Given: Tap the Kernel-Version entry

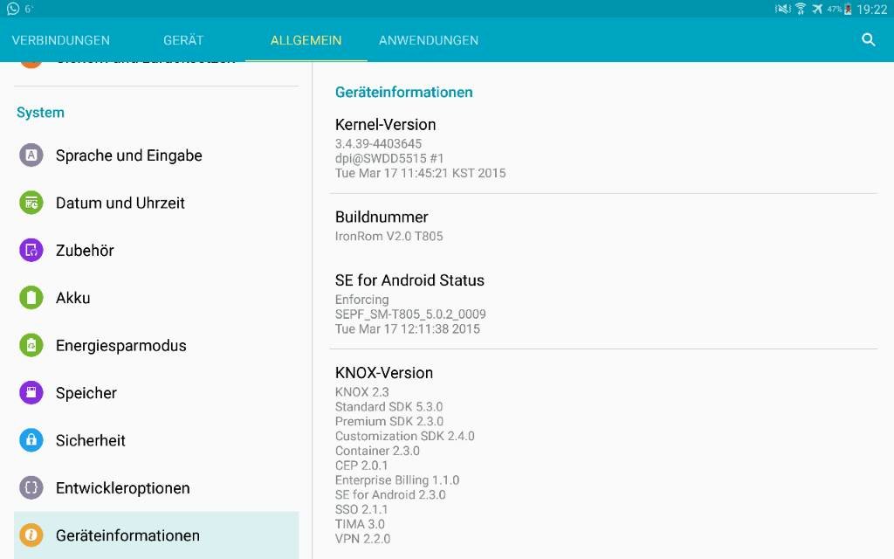Looking at the screenshot, I should click(603, 148).
